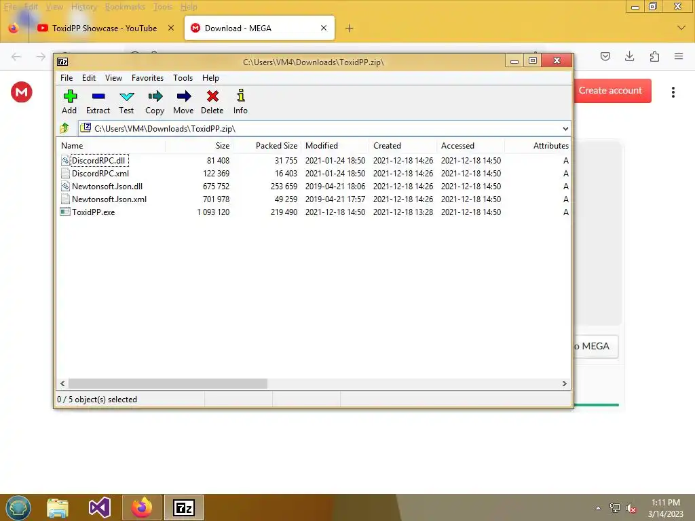Screen dimensions: 695x521
Task: Open the Favorites menu
Action: click(x=147, y=78)
